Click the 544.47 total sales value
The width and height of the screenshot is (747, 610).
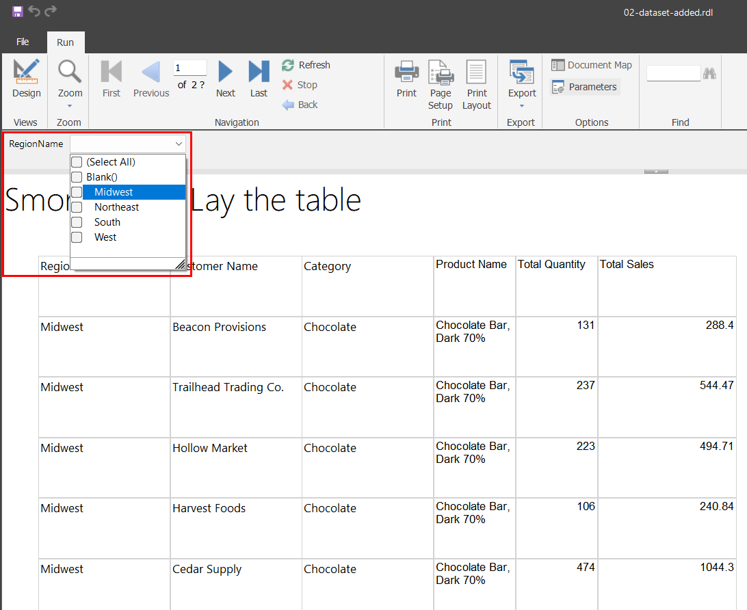click(716, 385)
